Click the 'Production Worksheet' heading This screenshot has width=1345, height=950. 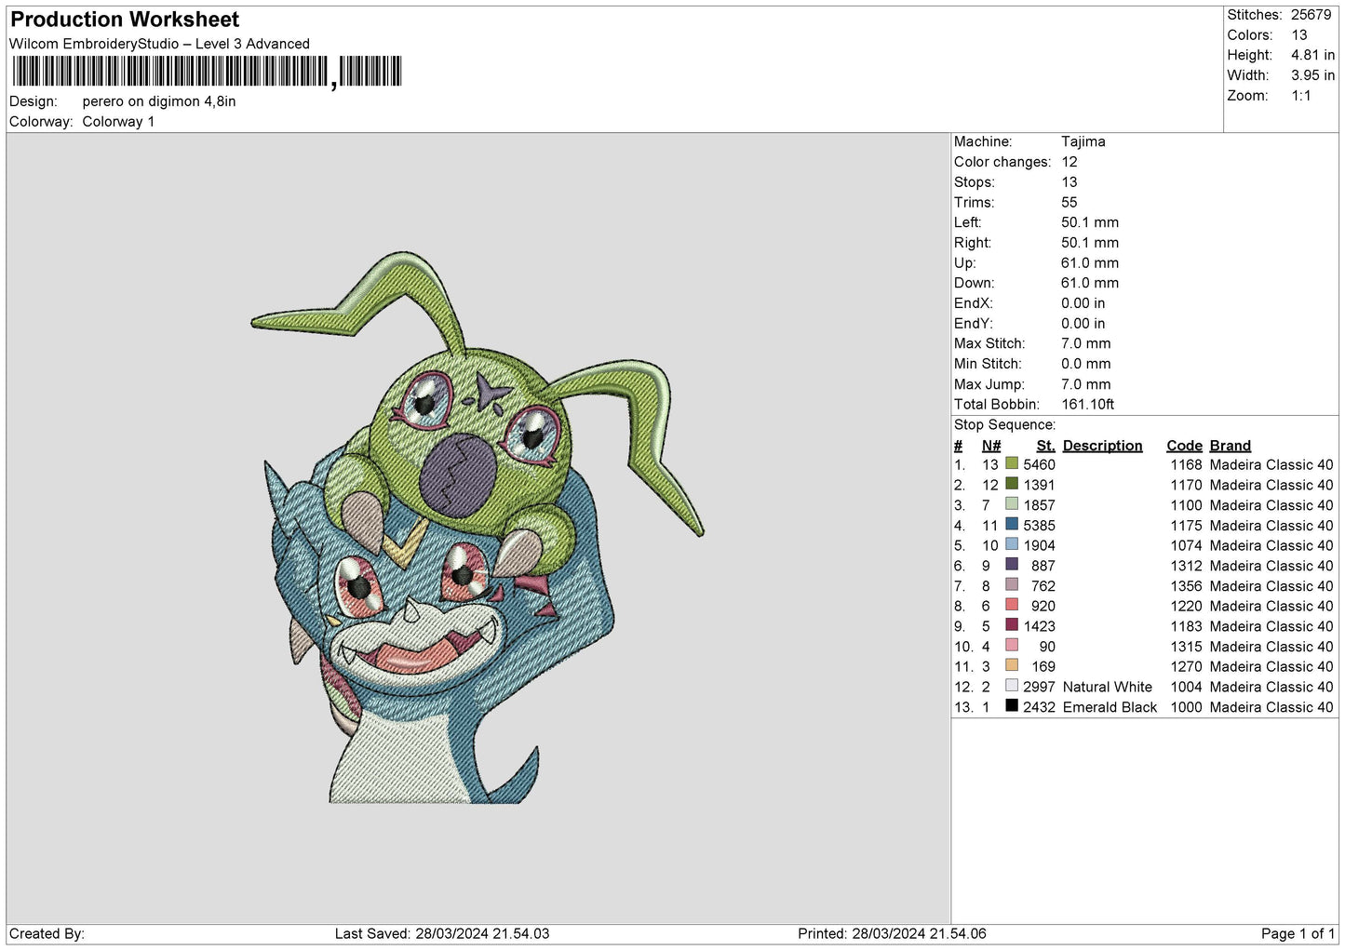point(125,20)
